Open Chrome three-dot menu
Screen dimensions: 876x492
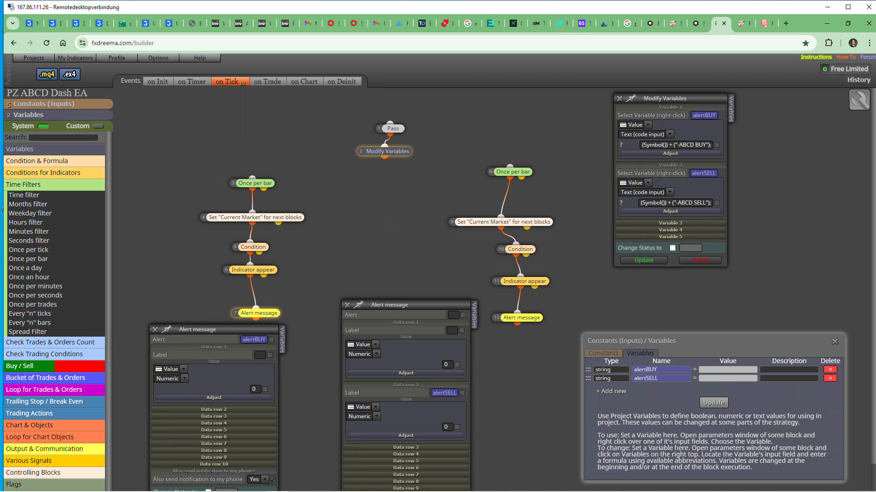870,43
